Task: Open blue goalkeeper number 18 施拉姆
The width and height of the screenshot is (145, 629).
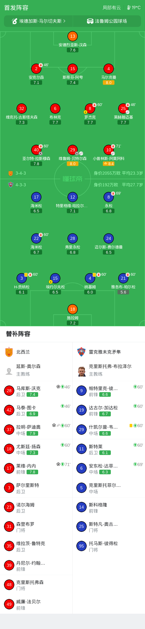Action: click(x=73, y=309)
